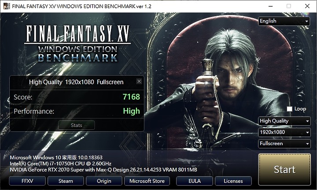
Task: Click the Final Fantasy app icon in title bar
Action: point(7,6)
